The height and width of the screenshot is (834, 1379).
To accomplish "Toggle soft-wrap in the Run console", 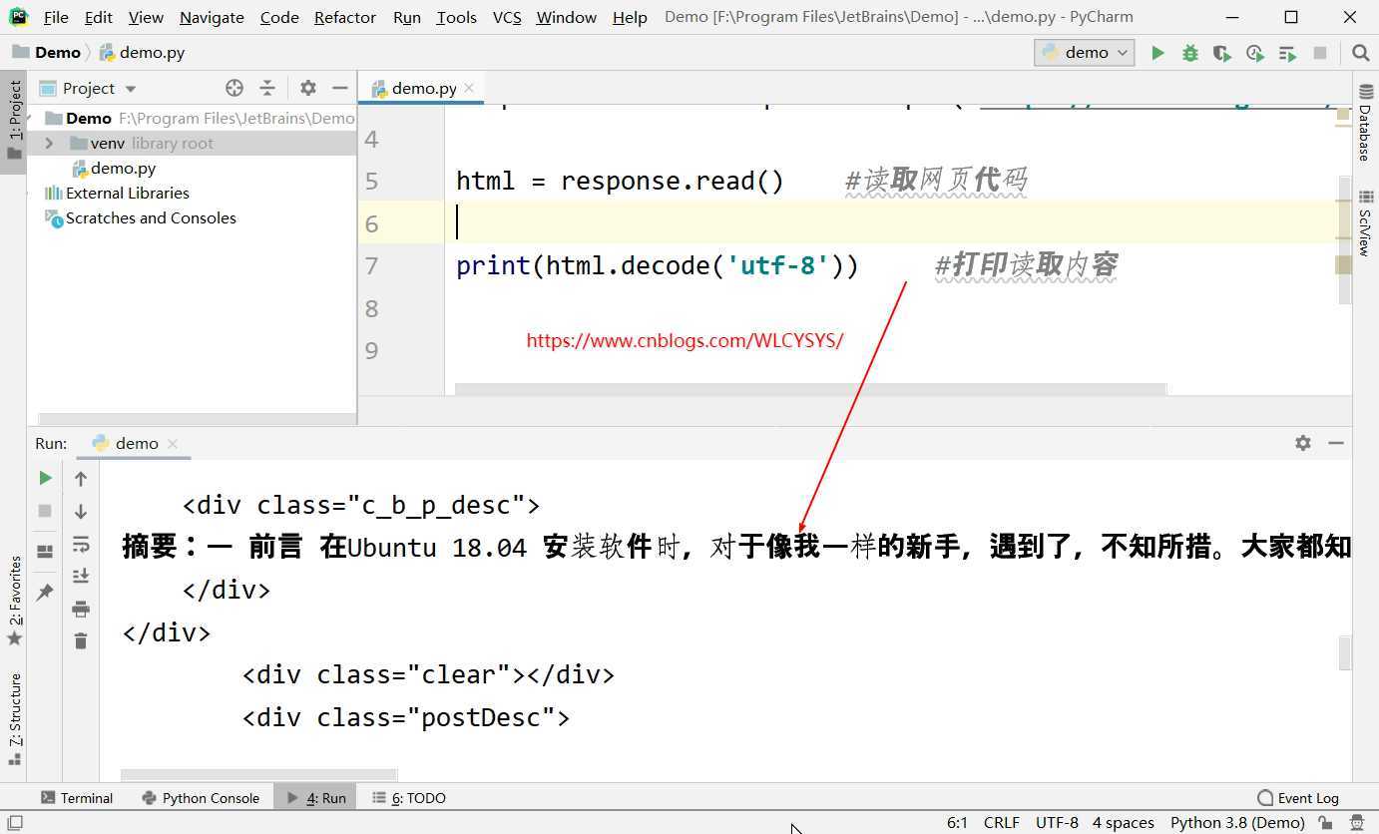I will (81, 544).
